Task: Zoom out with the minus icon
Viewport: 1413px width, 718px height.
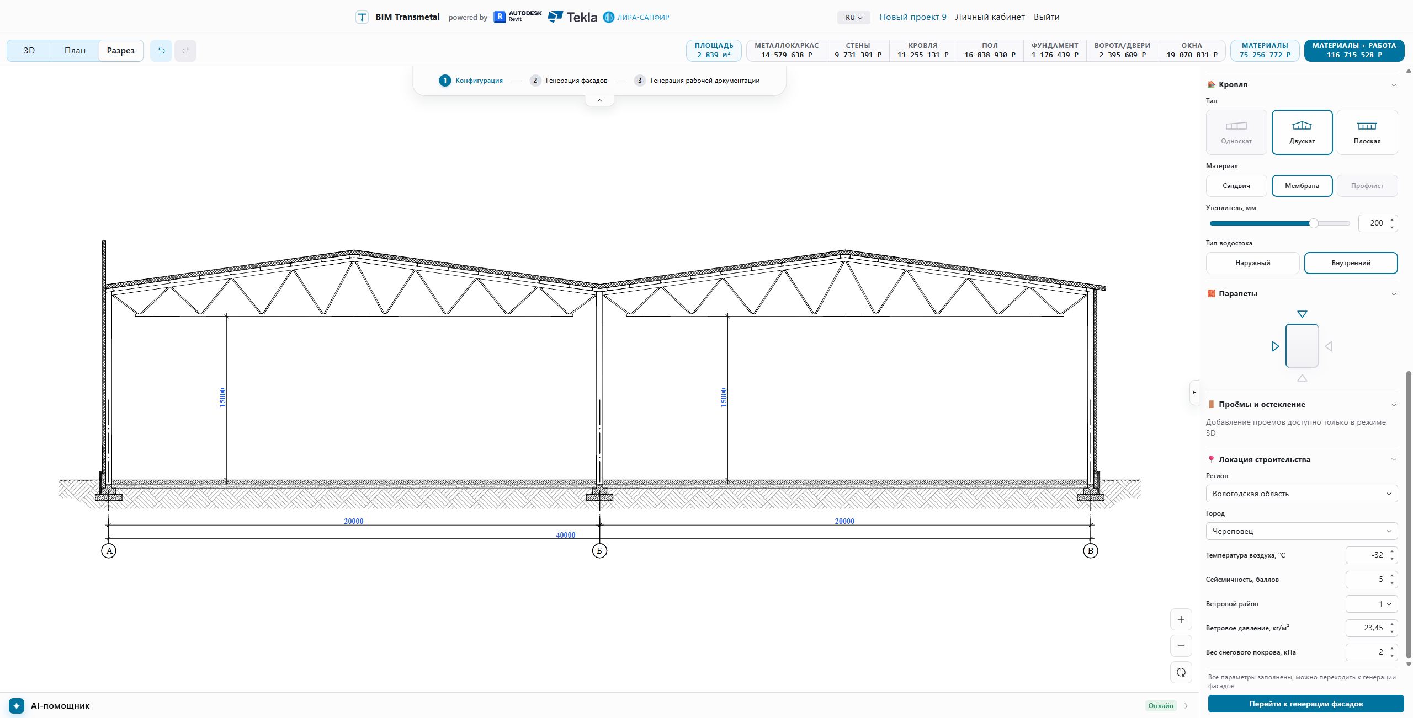Action: click(1181, 646)
